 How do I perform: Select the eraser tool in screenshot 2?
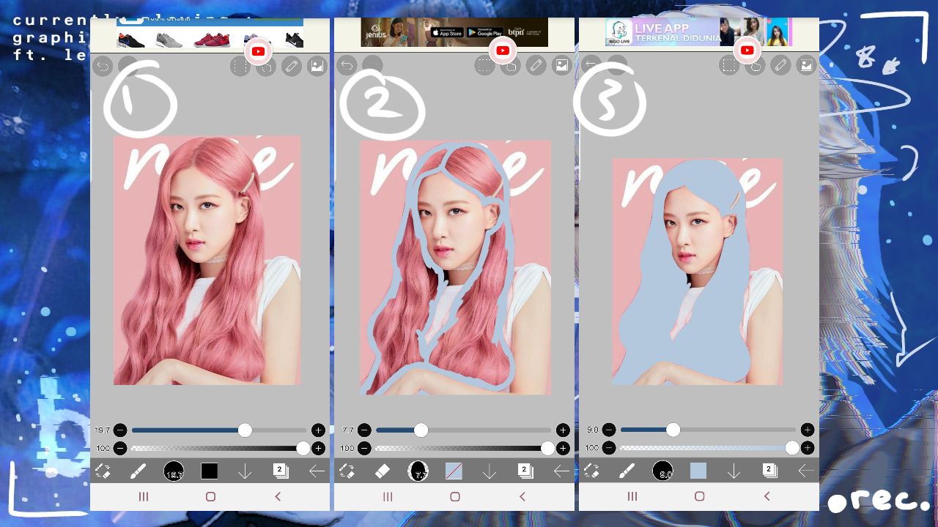click(383, 471)
